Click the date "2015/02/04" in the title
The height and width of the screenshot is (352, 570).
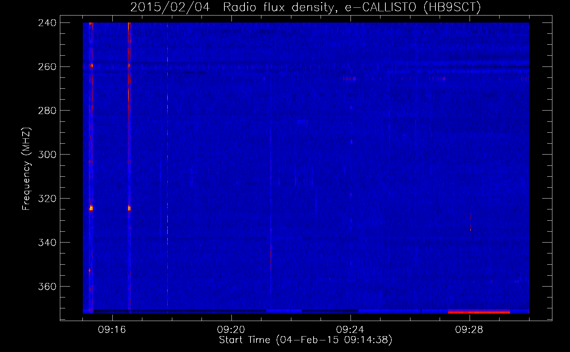coord(170,7)
